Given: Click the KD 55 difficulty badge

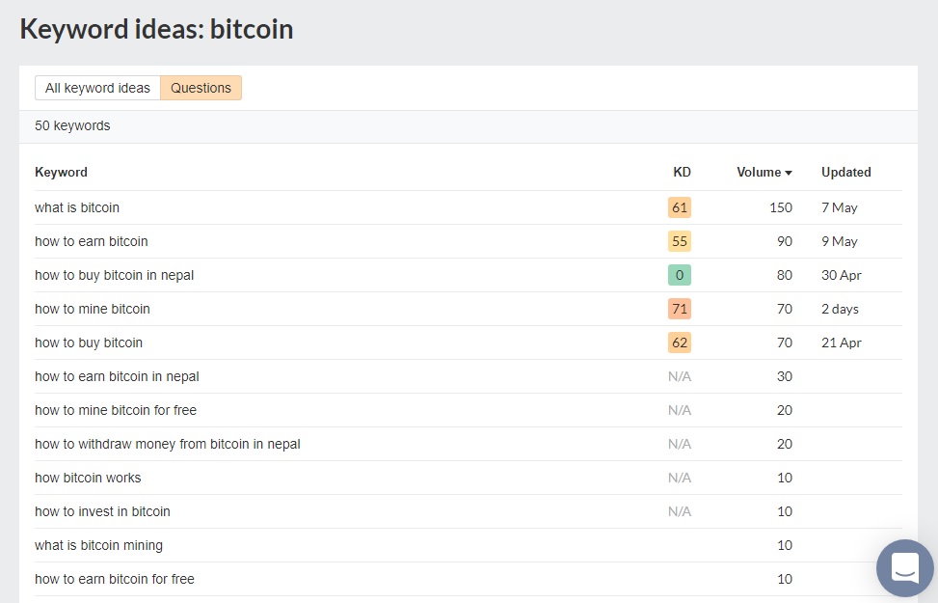Looking at the screenshot, I should 679,241.
